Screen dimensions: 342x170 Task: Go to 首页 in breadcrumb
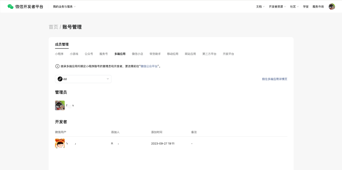pos(53,27)
